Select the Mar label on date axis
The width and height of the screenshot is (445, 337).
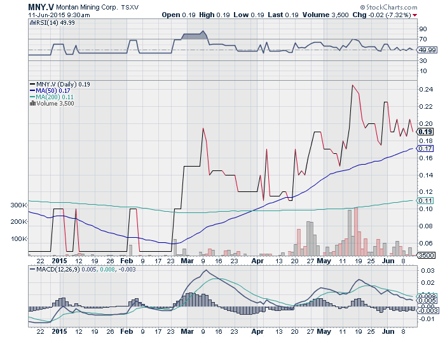tap(187, 261)
